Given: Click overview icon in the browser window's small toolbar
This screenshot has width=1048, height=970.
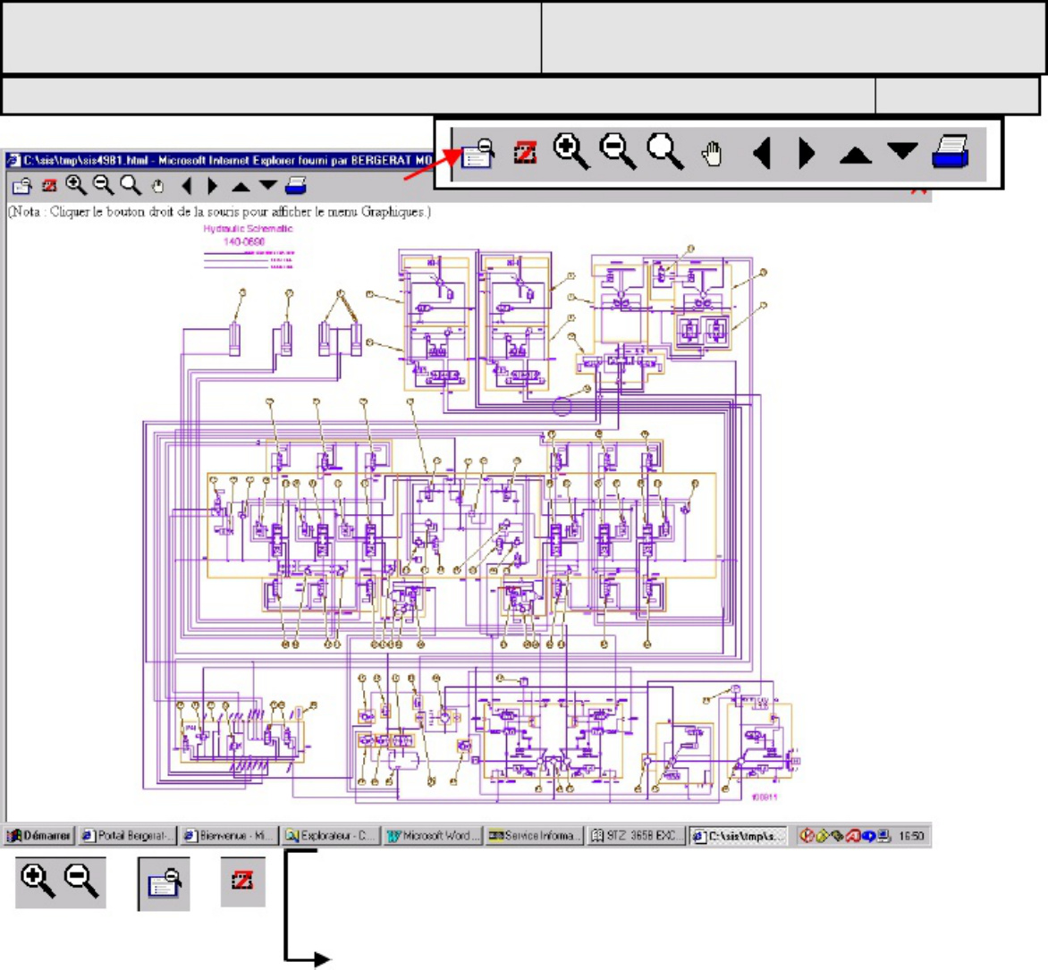Looking at the screenshot, I should point(22,186).
